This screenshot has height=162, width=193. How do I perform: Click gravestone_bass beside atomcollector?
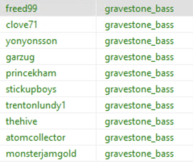click(139, 138)
